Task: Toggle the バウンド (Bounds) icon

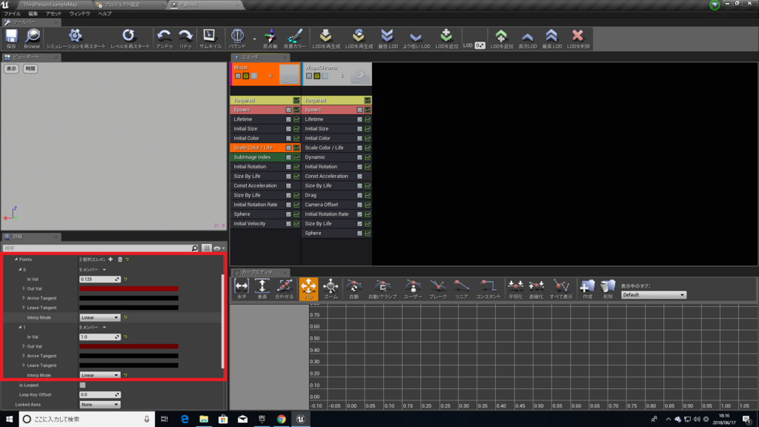Action: pos(237,39)
